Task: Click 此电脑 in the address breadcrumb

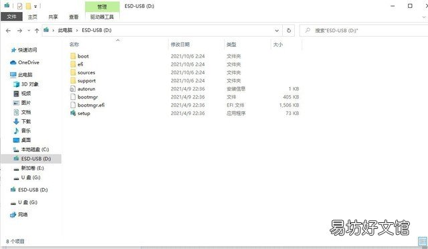Action: (65, 30)
